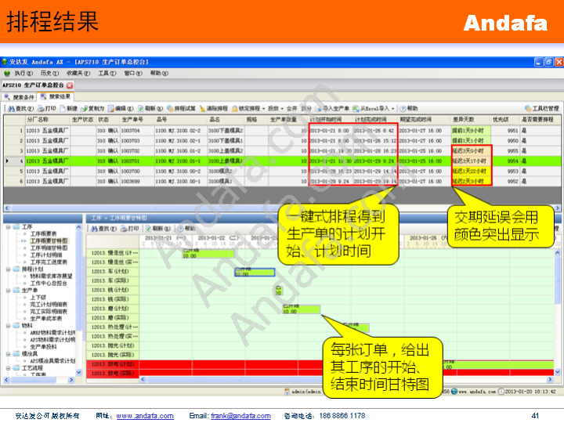Open the 收藏夹 menu
This screenshot has height=423, width=564.
(78, 74)
